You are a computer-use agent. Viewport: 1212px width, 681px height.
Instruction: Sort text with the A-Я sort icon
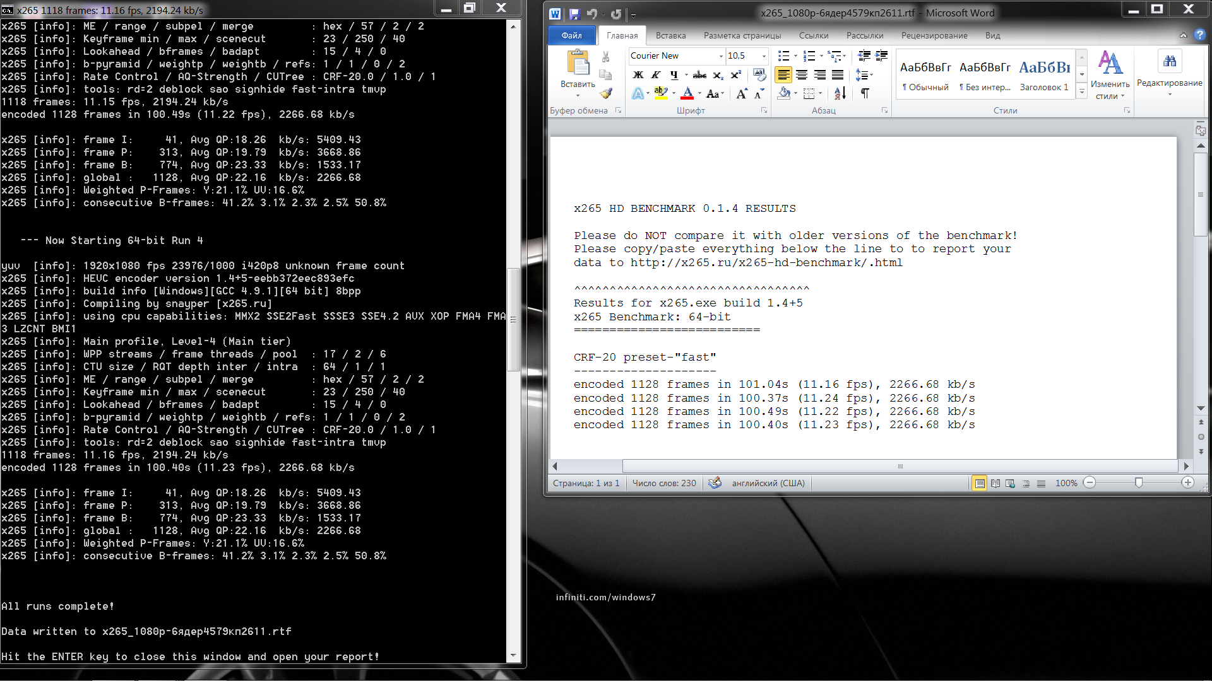tap(840, 94)
